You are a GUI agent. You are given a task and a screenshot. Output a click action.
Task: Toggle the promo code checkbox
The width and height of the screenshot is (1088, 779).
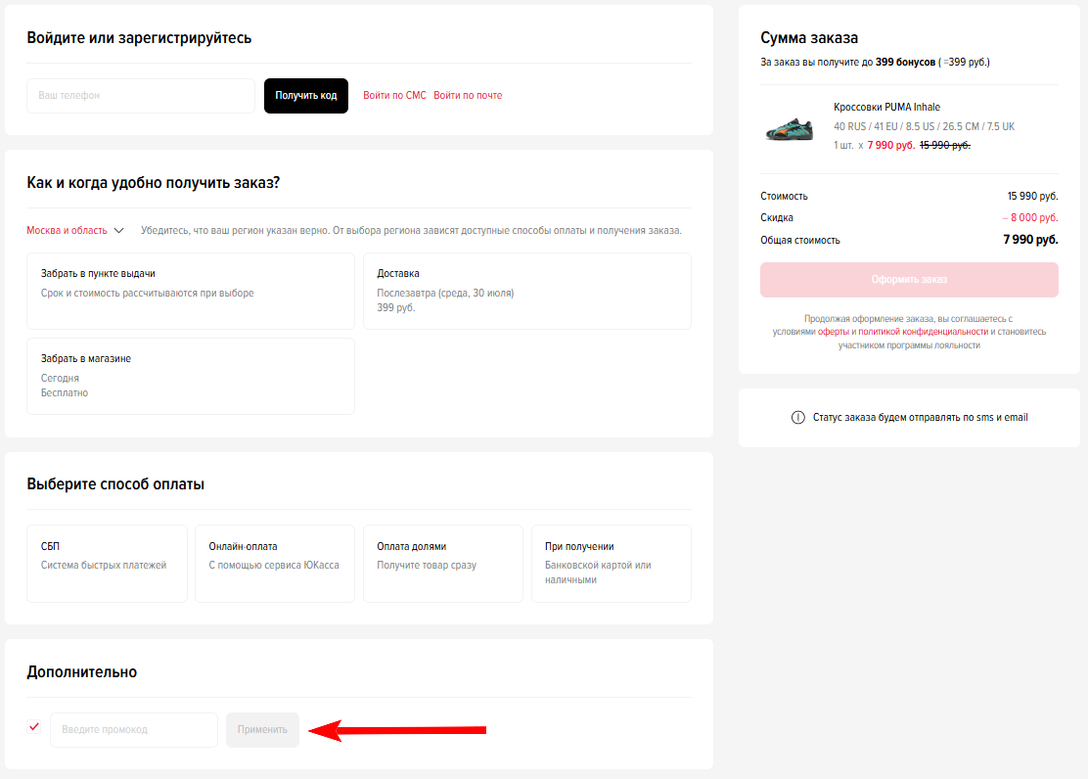(x=34, y=727)
